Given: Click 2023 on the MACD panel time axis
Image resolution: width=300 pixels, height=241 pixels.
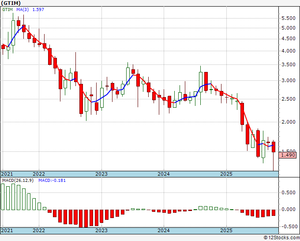Looking at the screenshot, I should (x=101, y=230).
